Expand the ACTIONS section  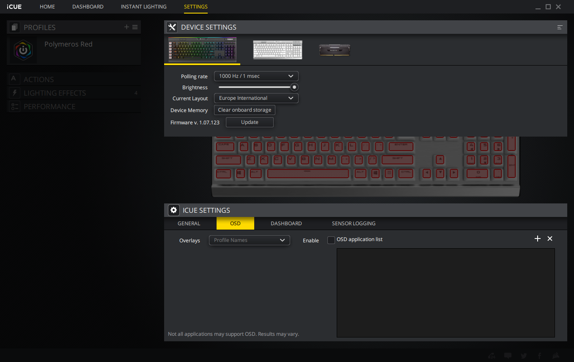(x=74, y=79)
